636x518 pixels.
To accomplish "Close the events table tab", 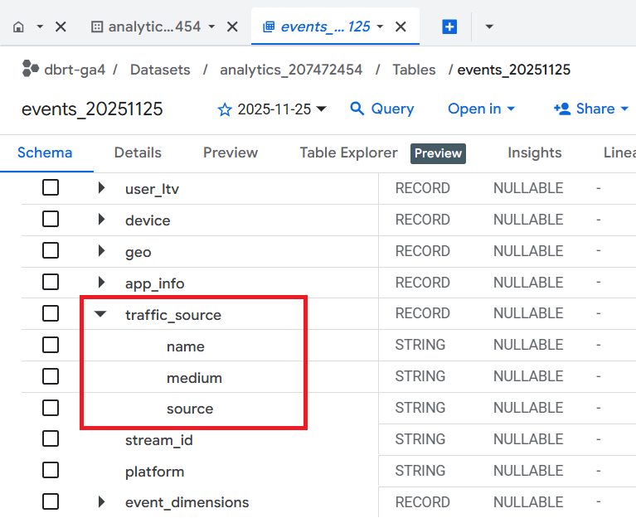I will point(401,27).
